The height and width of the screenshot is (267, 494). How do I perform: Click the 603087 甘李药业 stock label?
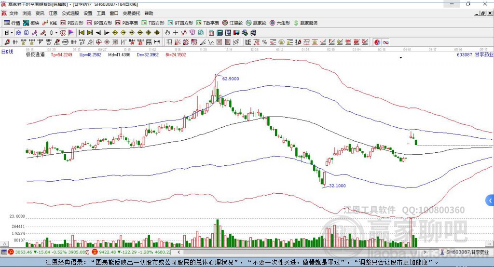(x=475, y=54)
